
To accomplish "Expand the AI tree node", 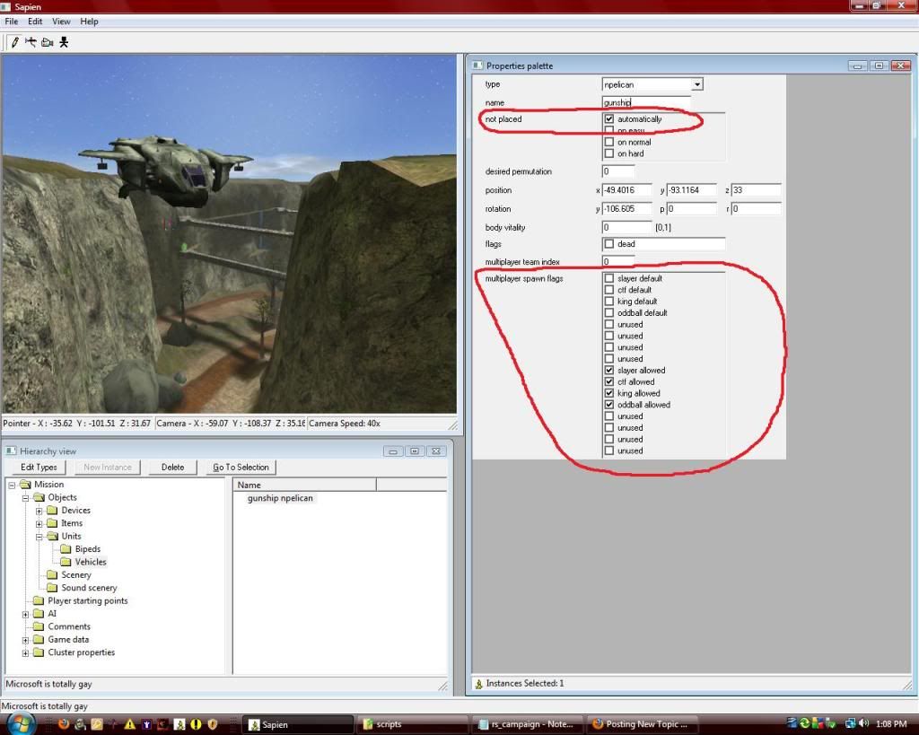I will (x=25, y=614).
